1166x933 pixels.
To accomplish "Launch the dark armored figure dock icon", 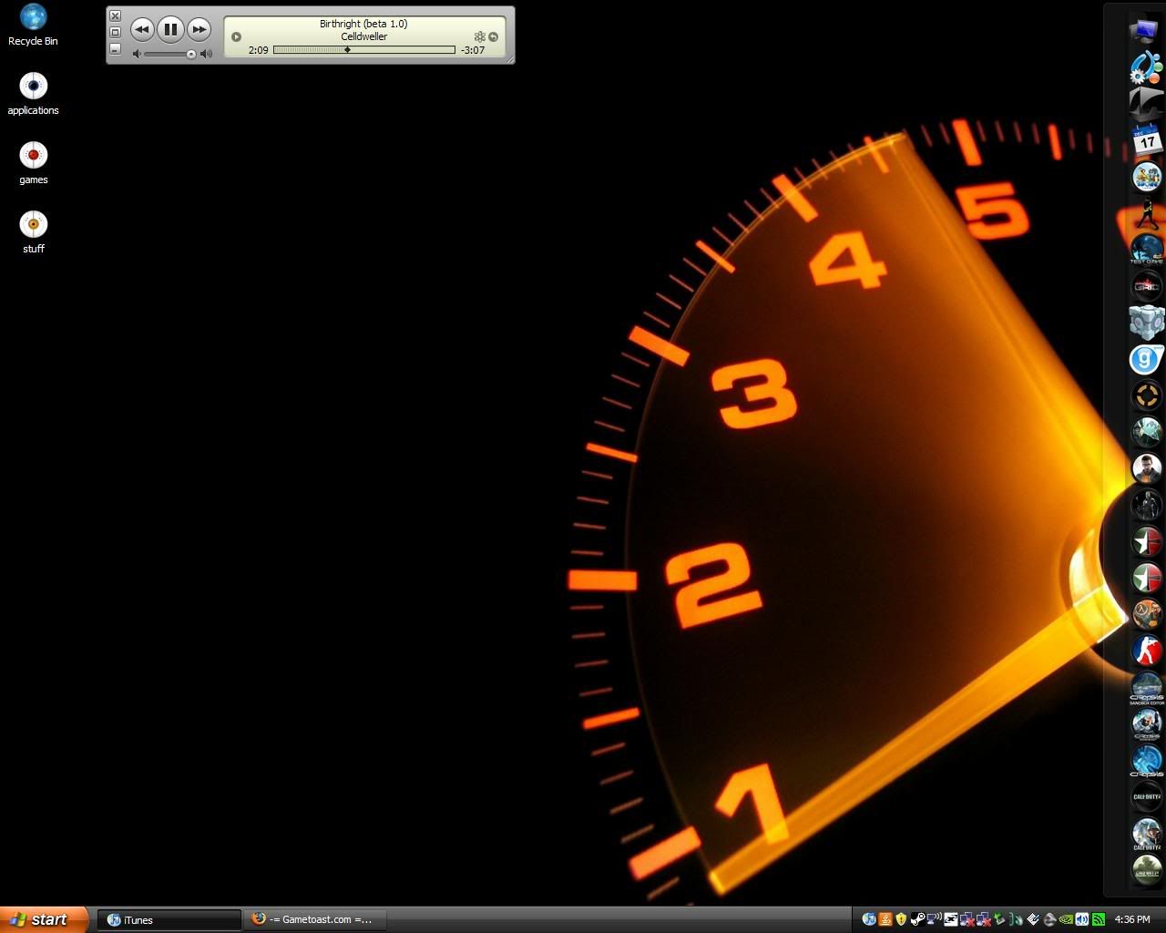I will point(1146,505).
